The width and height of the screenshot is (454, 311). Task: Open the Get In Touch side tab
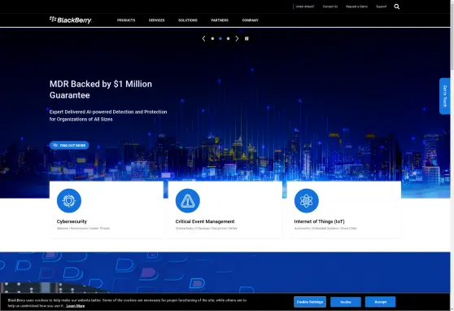[x=445, y=96]
